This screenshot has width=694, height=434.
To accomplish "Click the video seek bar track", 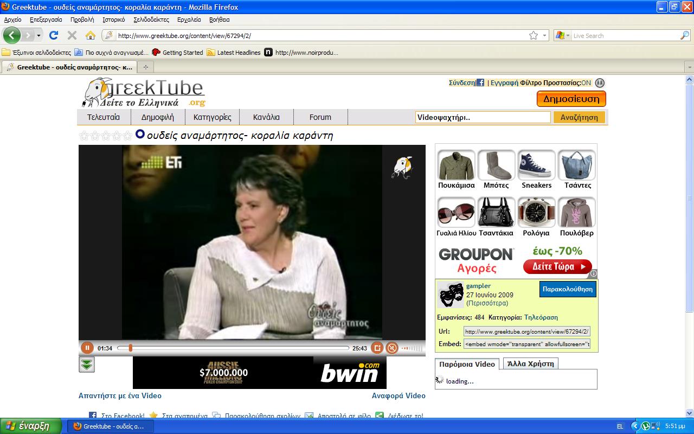I will click(x=239, y=348).
